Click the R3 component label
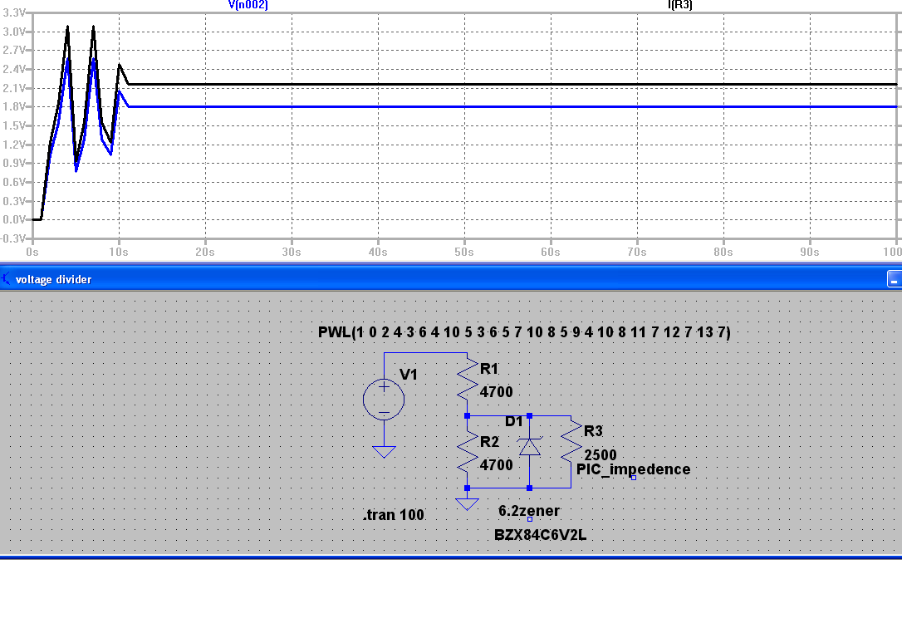The width and height of the screenshot is (902, 638). 593,431
